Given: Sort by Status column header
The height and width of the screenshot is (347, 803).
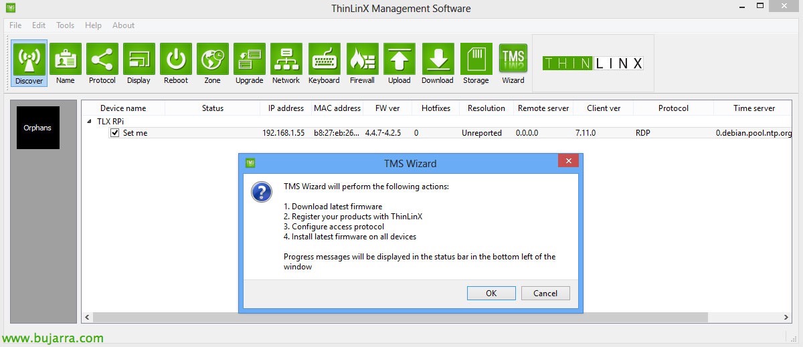Looking at the screenshot, I should pos(213,108).
